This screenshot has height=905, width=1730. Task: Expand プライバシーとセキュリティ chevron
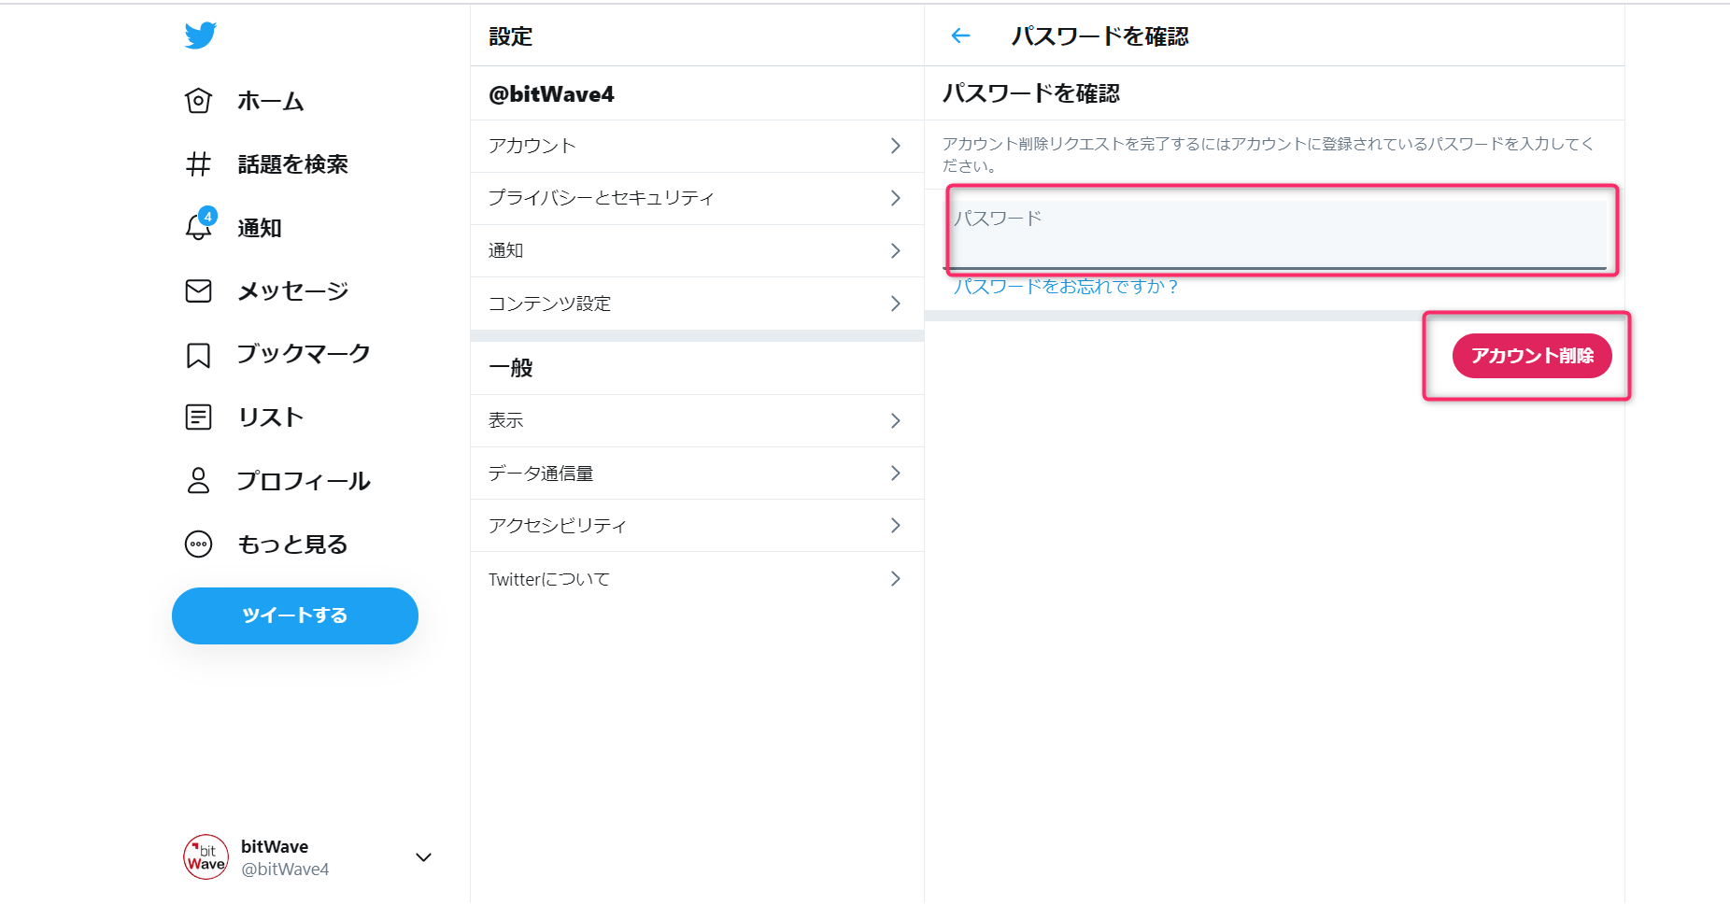pyautogui.click(x=895, y=198)
